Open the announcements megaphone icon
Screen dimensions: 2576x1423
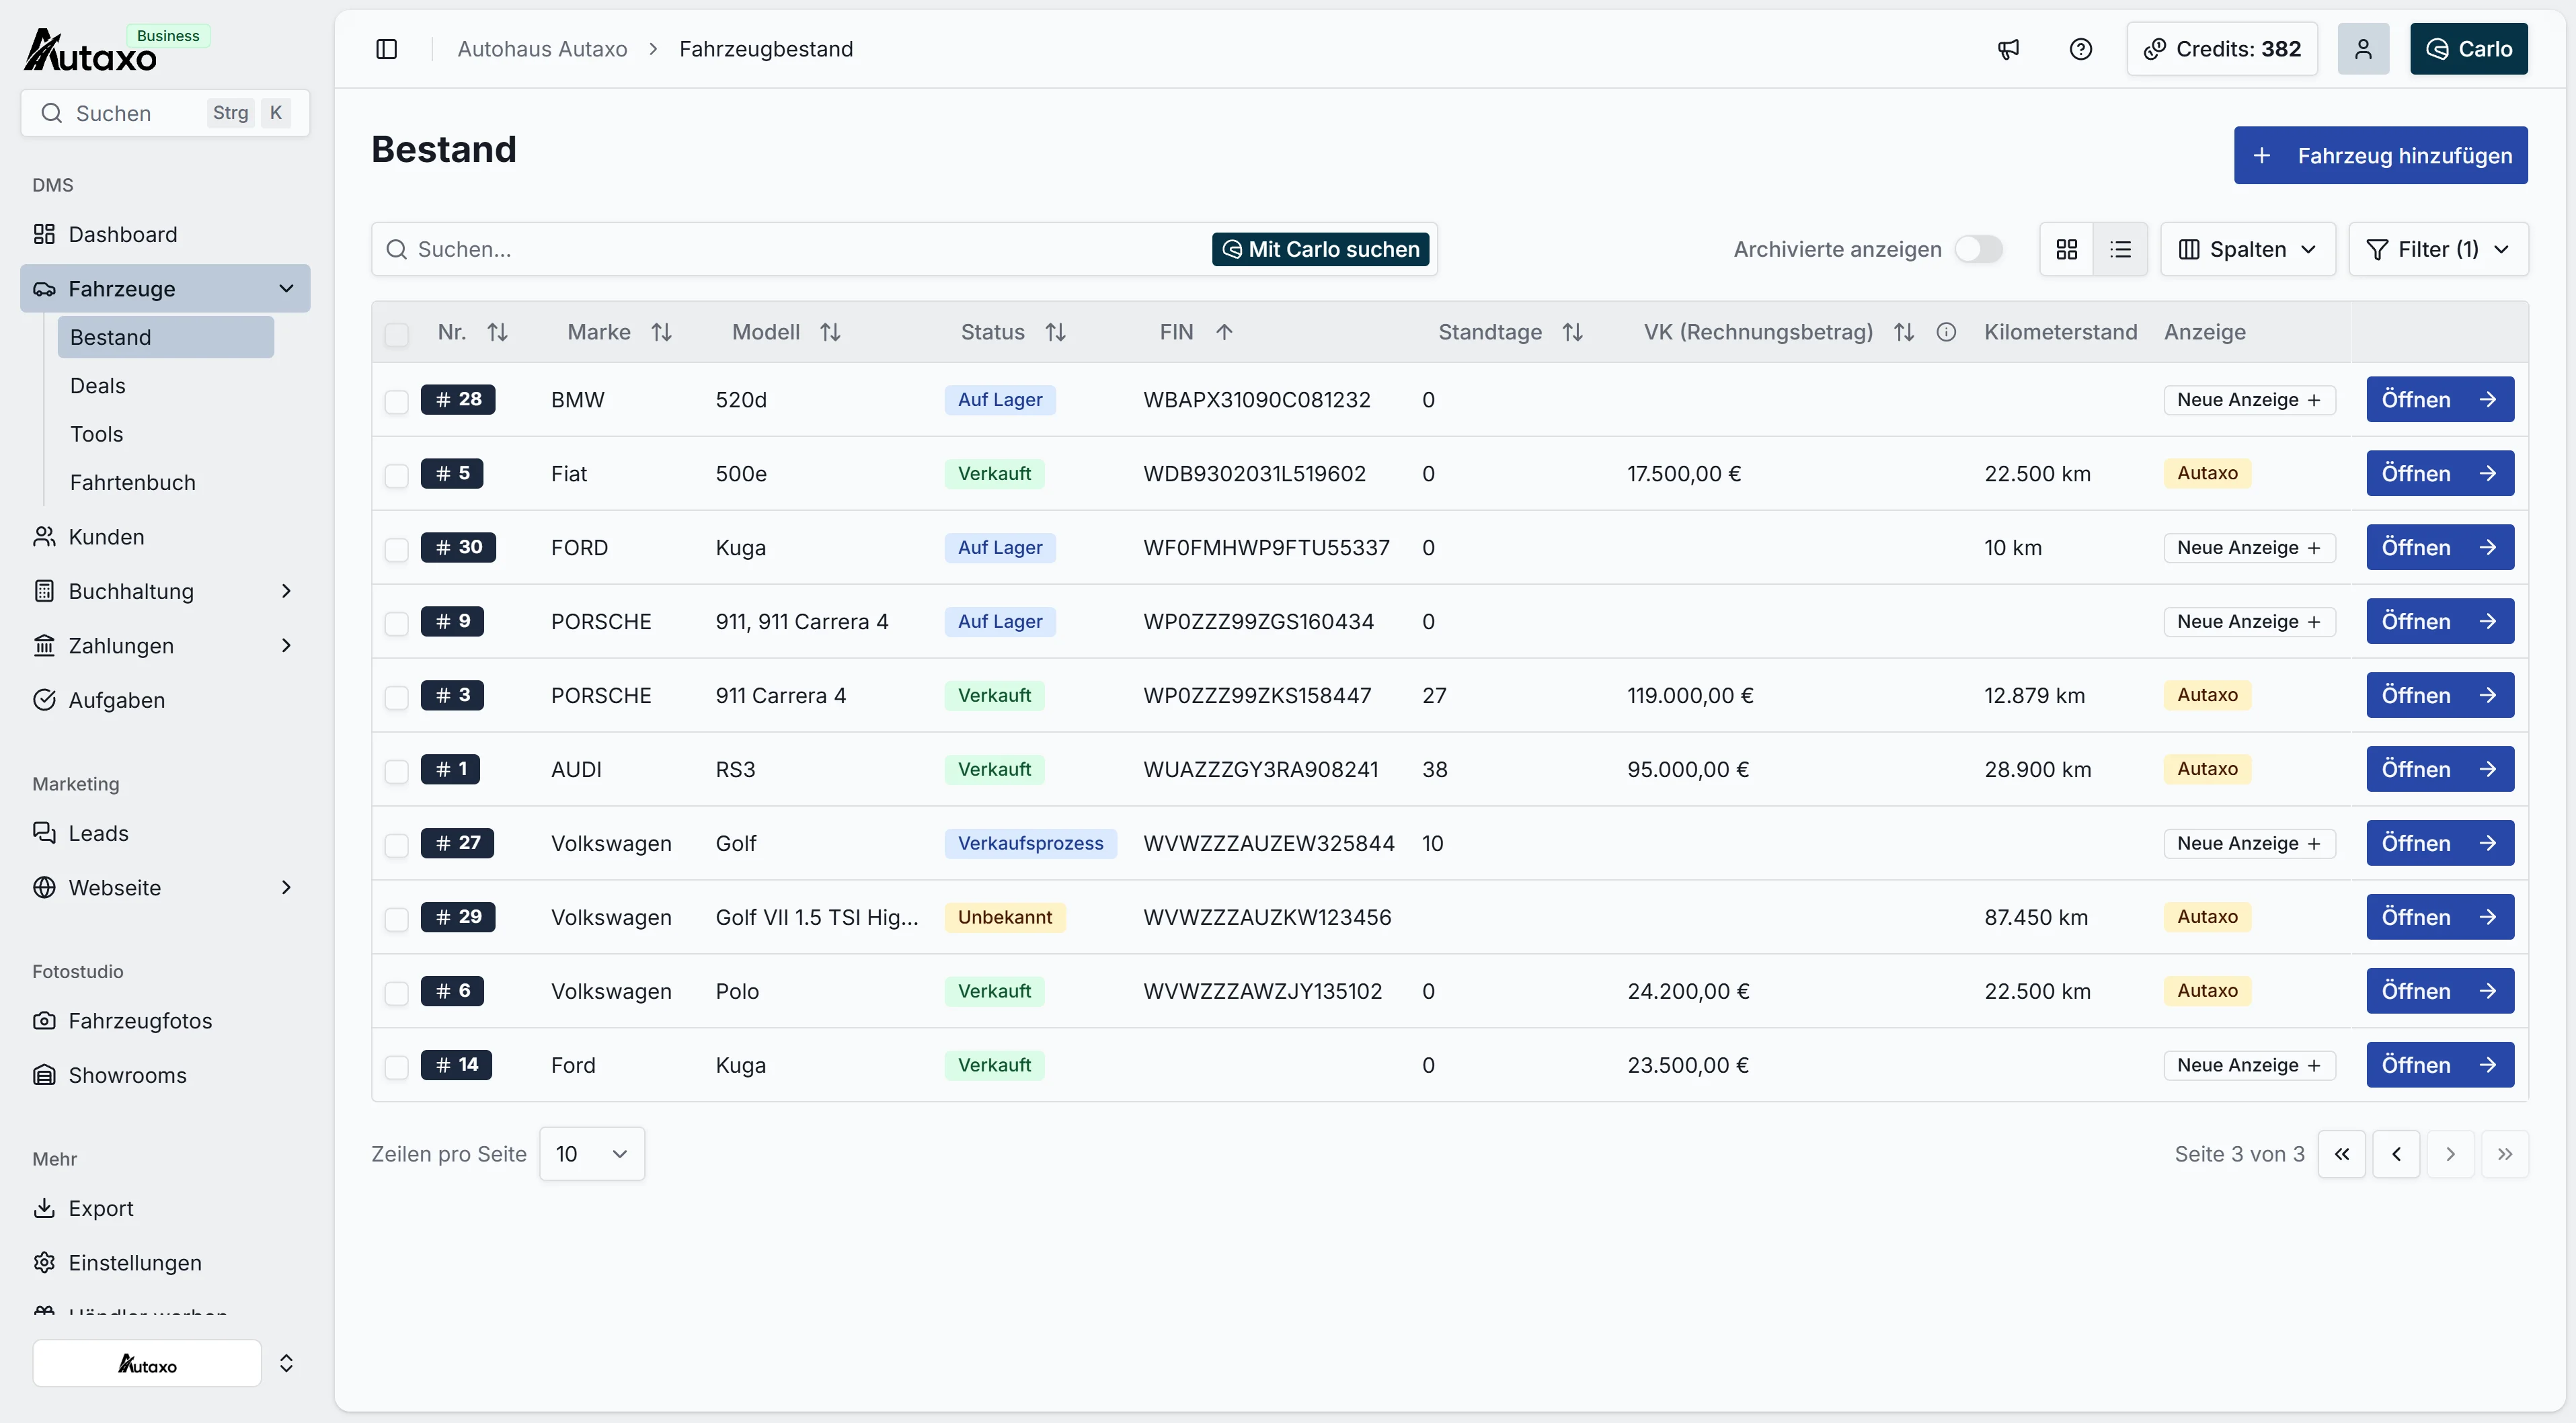2008,49
